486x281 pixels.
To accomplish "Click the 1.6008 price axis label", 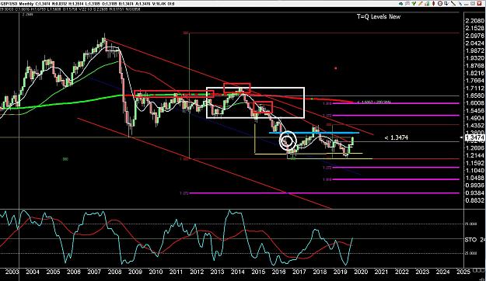I will pos(474,103).
